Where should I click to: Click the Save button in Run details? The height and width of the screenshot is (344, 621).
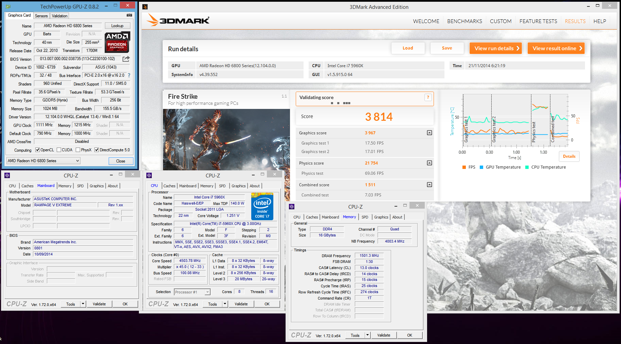point(447,48)
